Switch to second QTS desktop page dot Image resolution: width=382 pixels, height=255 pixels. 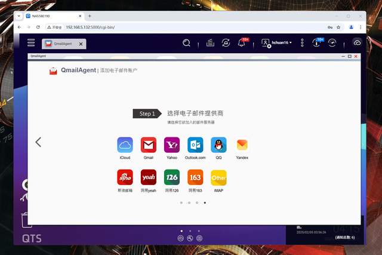point(190,231)
